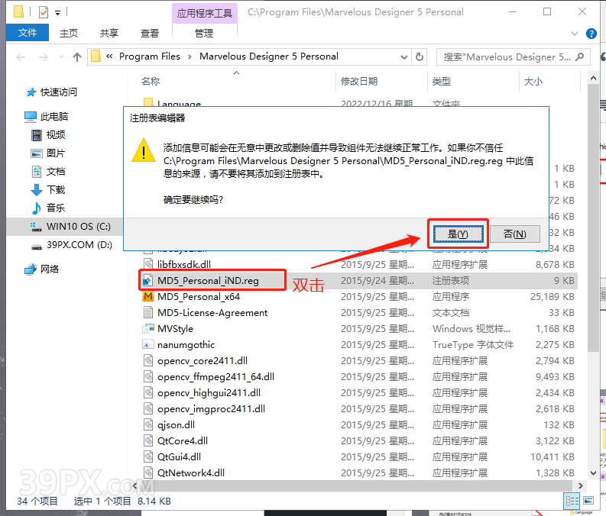Select the nanumgothic font file icon
Viewport: 606px width, 516px height.
[x=147, y=345]
